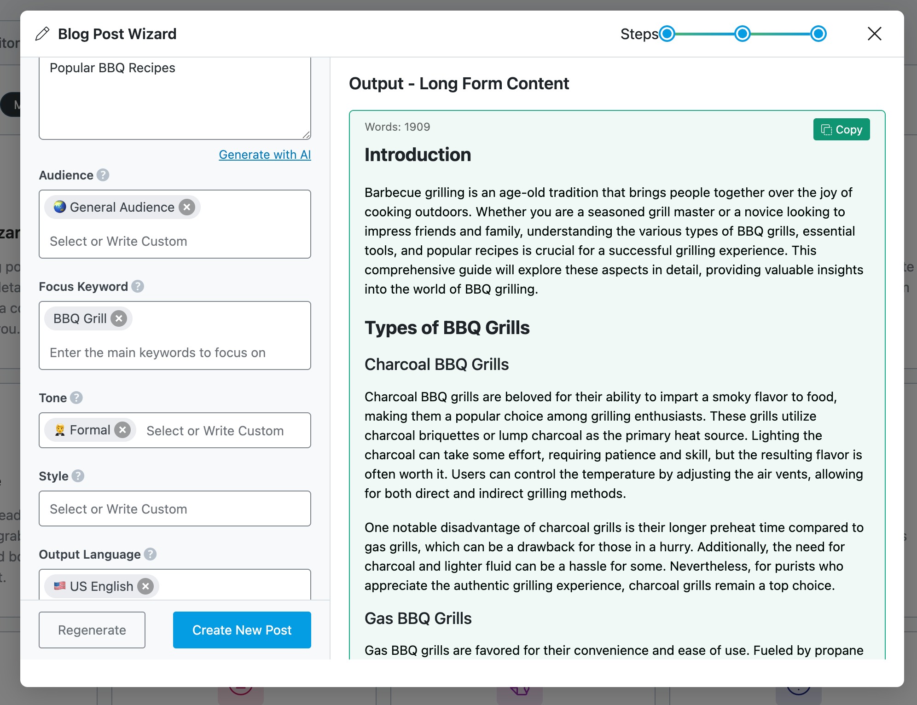The width and height of the screenshot is (917, 705).
Task: Copy the generated long form content
Action: tap(841, 130)
